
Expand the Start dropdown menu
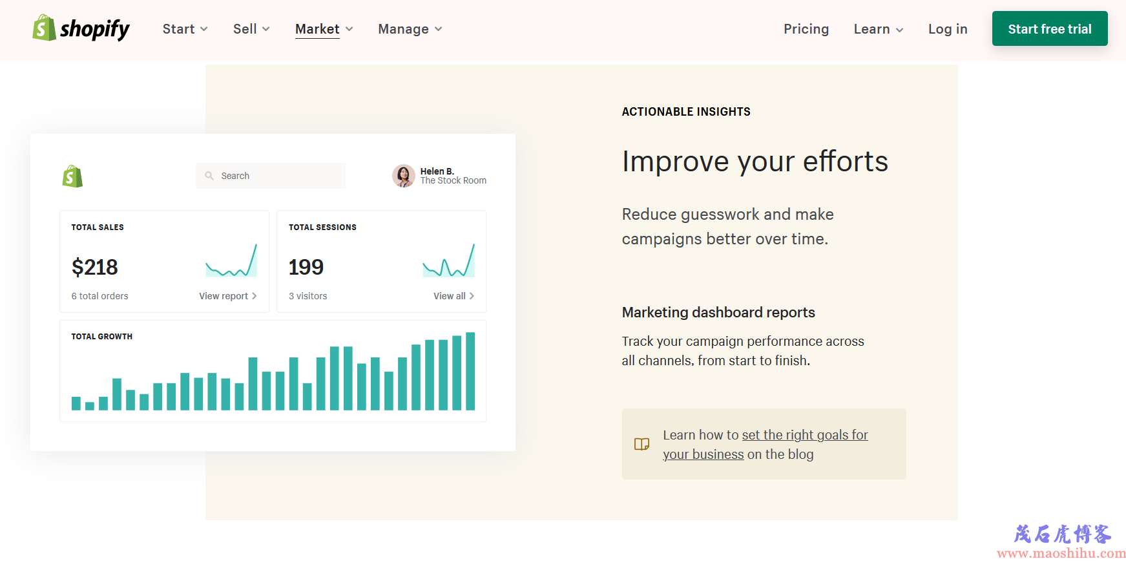pos(185,29)
